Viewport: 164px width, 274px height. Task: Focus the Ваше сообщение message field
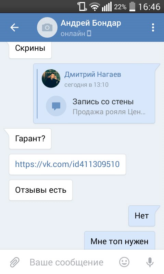66,262
